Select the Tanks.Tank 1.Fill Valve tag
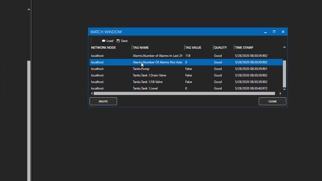This screenshot has height=181, width=322. (x=147, y=82)
